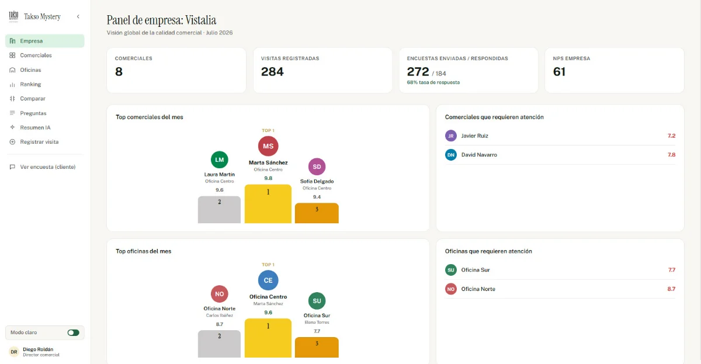This screenshot has height=364, width=701.
Task: Click Oficina Norte name on the podium
Action: tap(220, 308)
